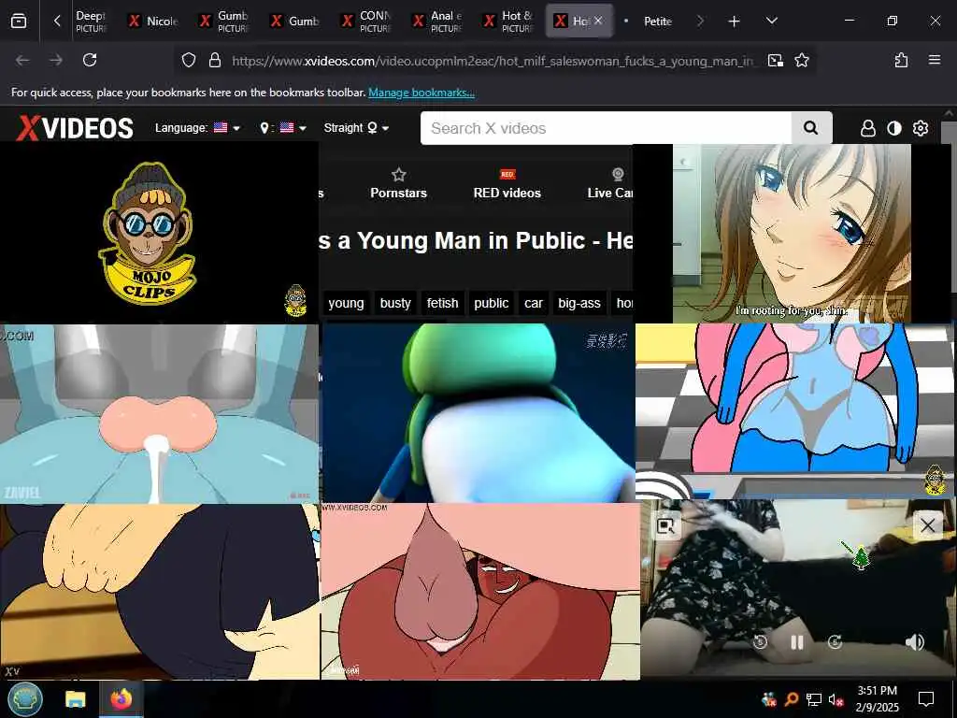Return picture-in-picture video to its tab

(x=665, y=526)
